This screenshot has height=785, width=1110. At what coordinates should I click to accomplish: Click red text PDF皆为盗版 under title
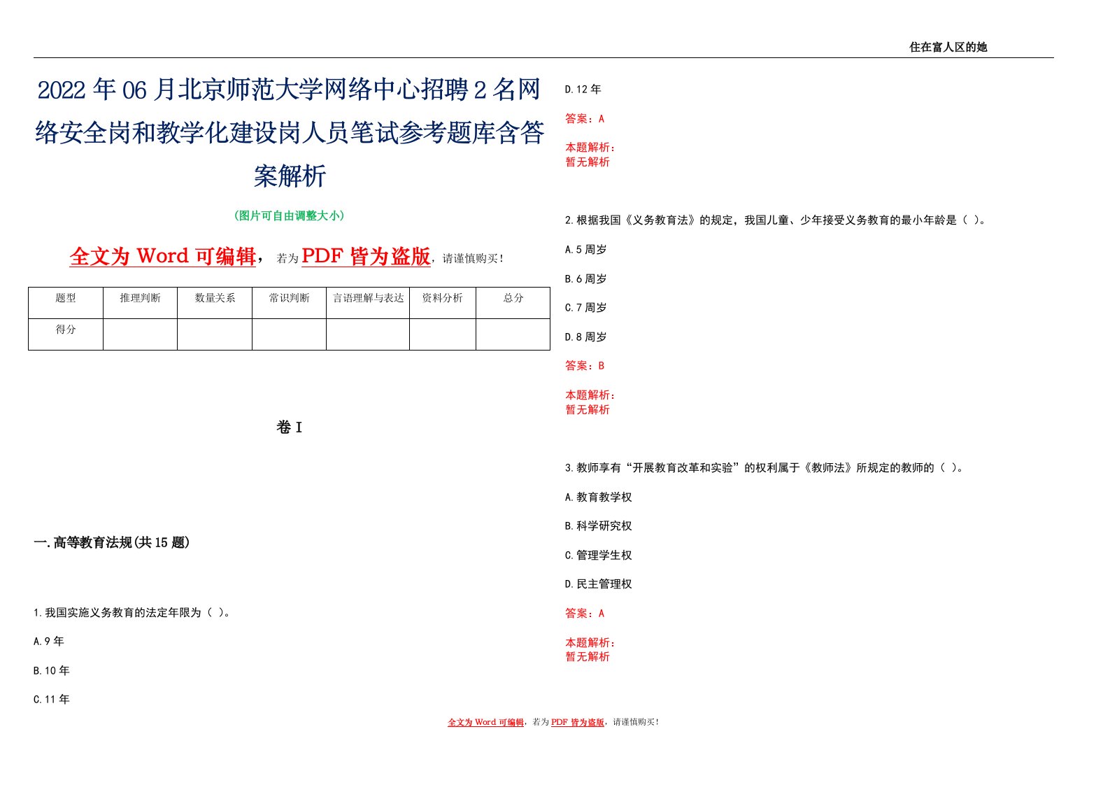click(366, 256)
